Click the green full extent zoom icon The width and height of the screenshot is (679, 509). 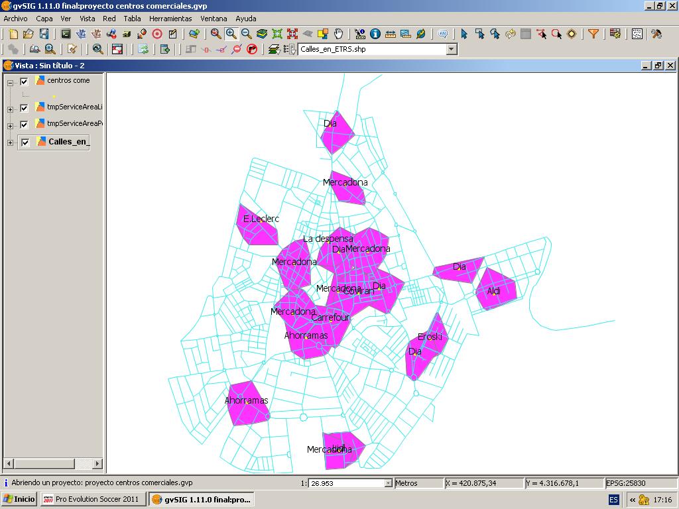(x=277, y=34)
